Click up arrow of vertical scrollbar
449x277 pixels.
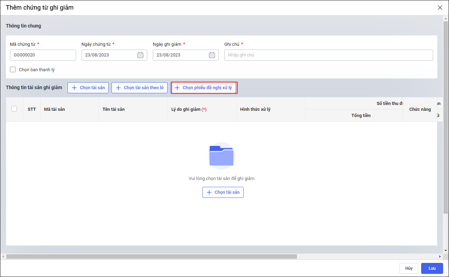point(446,18)
